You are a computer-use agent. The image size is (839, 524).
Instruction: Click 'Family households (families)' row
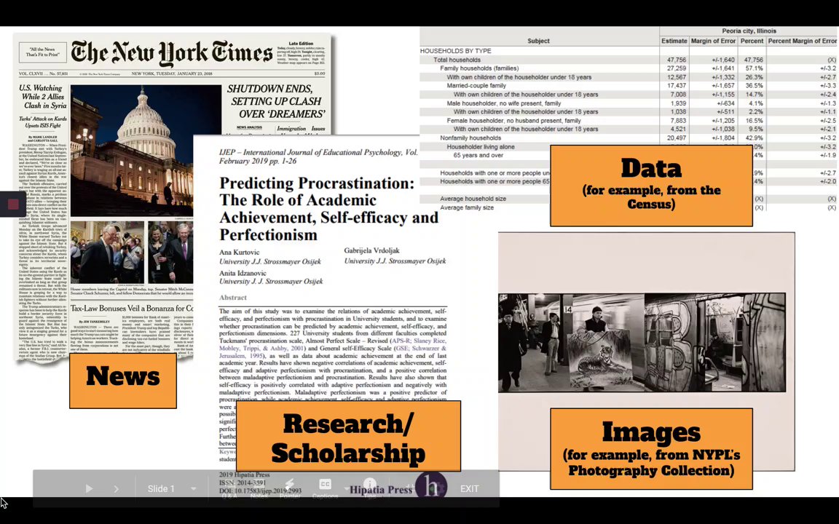[x=479, y=68]
